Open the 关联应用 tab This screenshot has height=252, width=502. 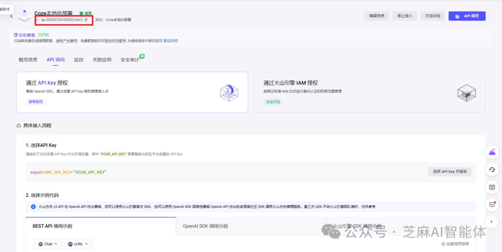click(x=102, y=60)
